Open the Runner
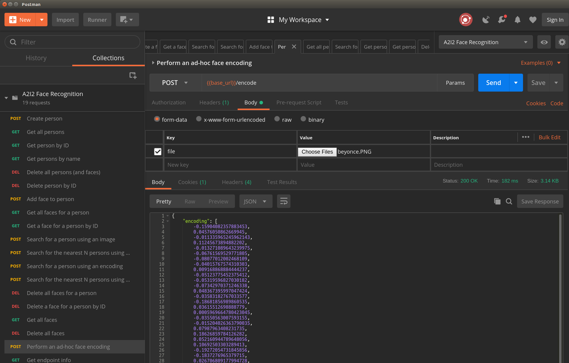 point(97,20)
